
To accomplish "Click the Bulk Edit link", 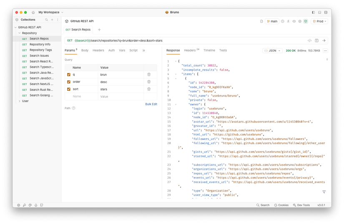I will click(151, 104).
